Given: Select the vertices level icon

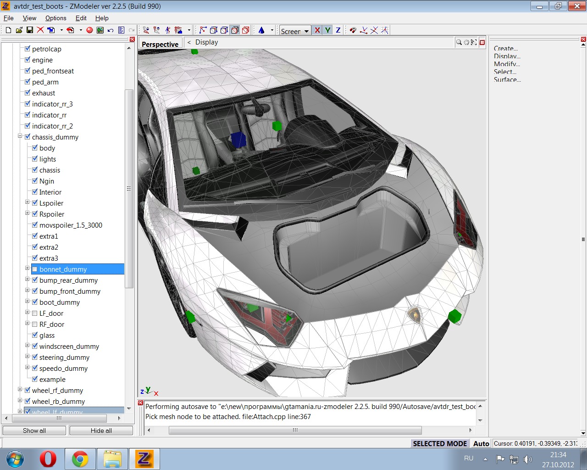Looking at the screenshot, I should pos(203,30).
